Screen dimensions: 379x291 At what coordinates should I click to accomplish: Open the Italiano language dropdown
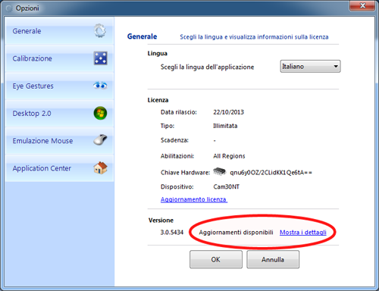310,67
